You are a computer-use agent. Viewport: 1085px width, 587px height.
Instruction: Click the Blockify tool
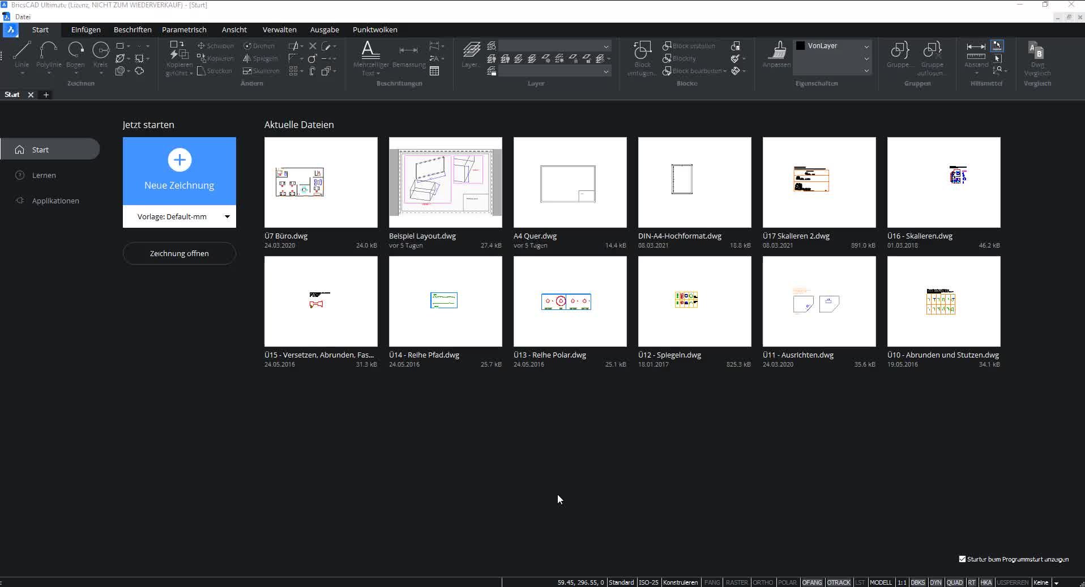point(679,58)
